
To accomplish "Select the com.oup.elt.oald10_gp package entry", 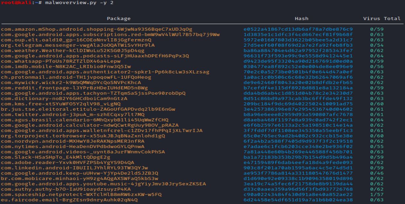I will tap(76, 40).
